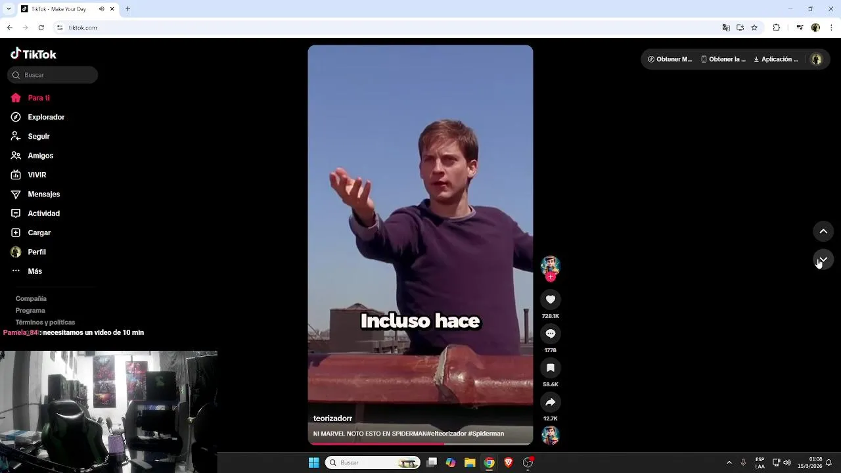Bookmark this tab with the star
841x473 pixels.
[754, 28]
